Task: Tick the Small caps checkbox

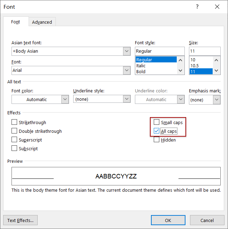Action: (157, 122)
